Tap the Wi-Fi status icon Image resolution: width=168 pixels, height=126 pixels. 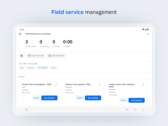[143, 30]
